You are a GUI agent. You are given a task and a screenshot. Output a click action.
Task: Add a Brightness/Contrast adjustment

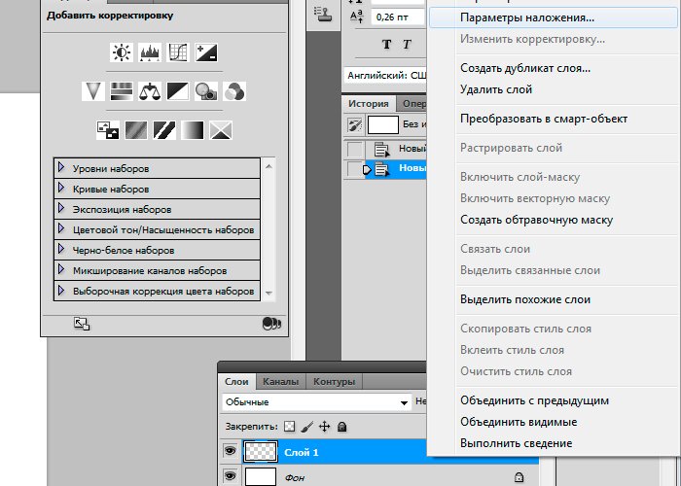[x=122, y=52]
